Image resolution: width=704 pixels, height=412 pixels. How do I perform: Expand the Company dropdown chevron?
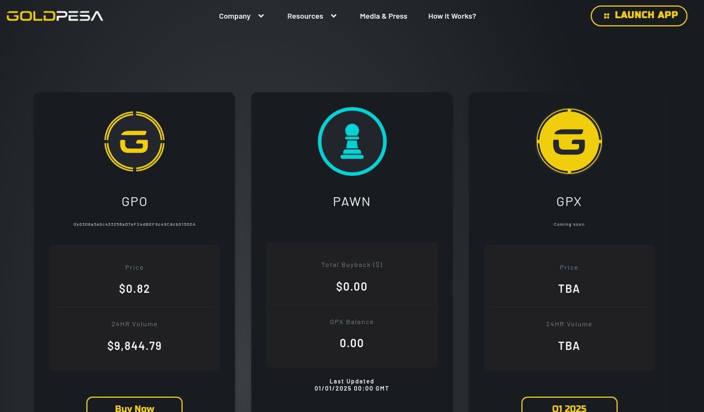point(261,16)
